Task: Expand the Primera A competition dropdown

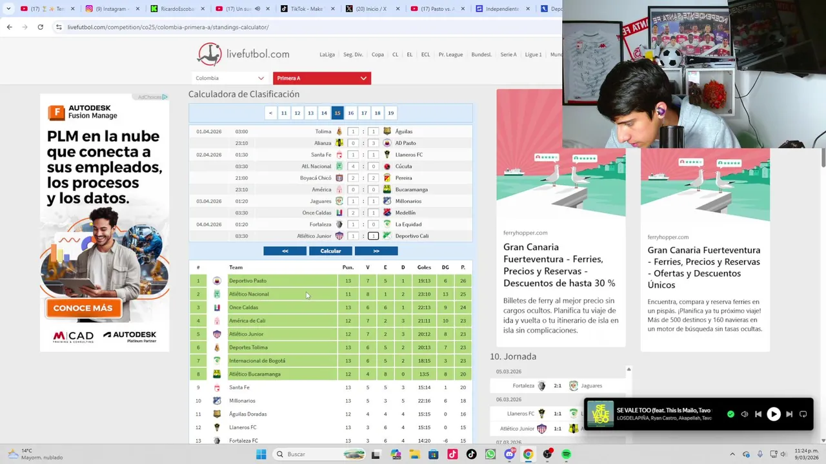Action: coord(322,78)
